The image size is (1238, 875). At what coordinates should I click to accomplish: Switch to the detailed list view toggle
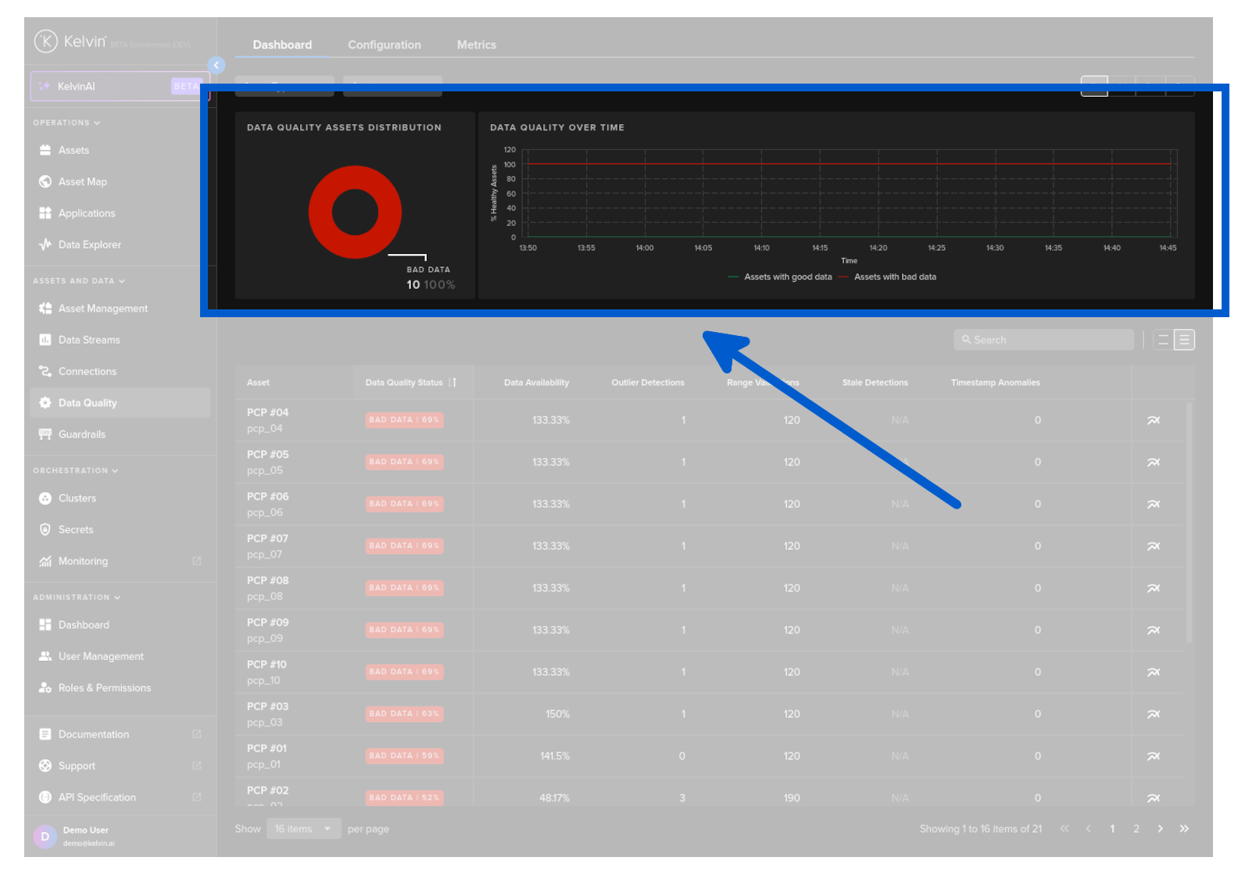1184,340
